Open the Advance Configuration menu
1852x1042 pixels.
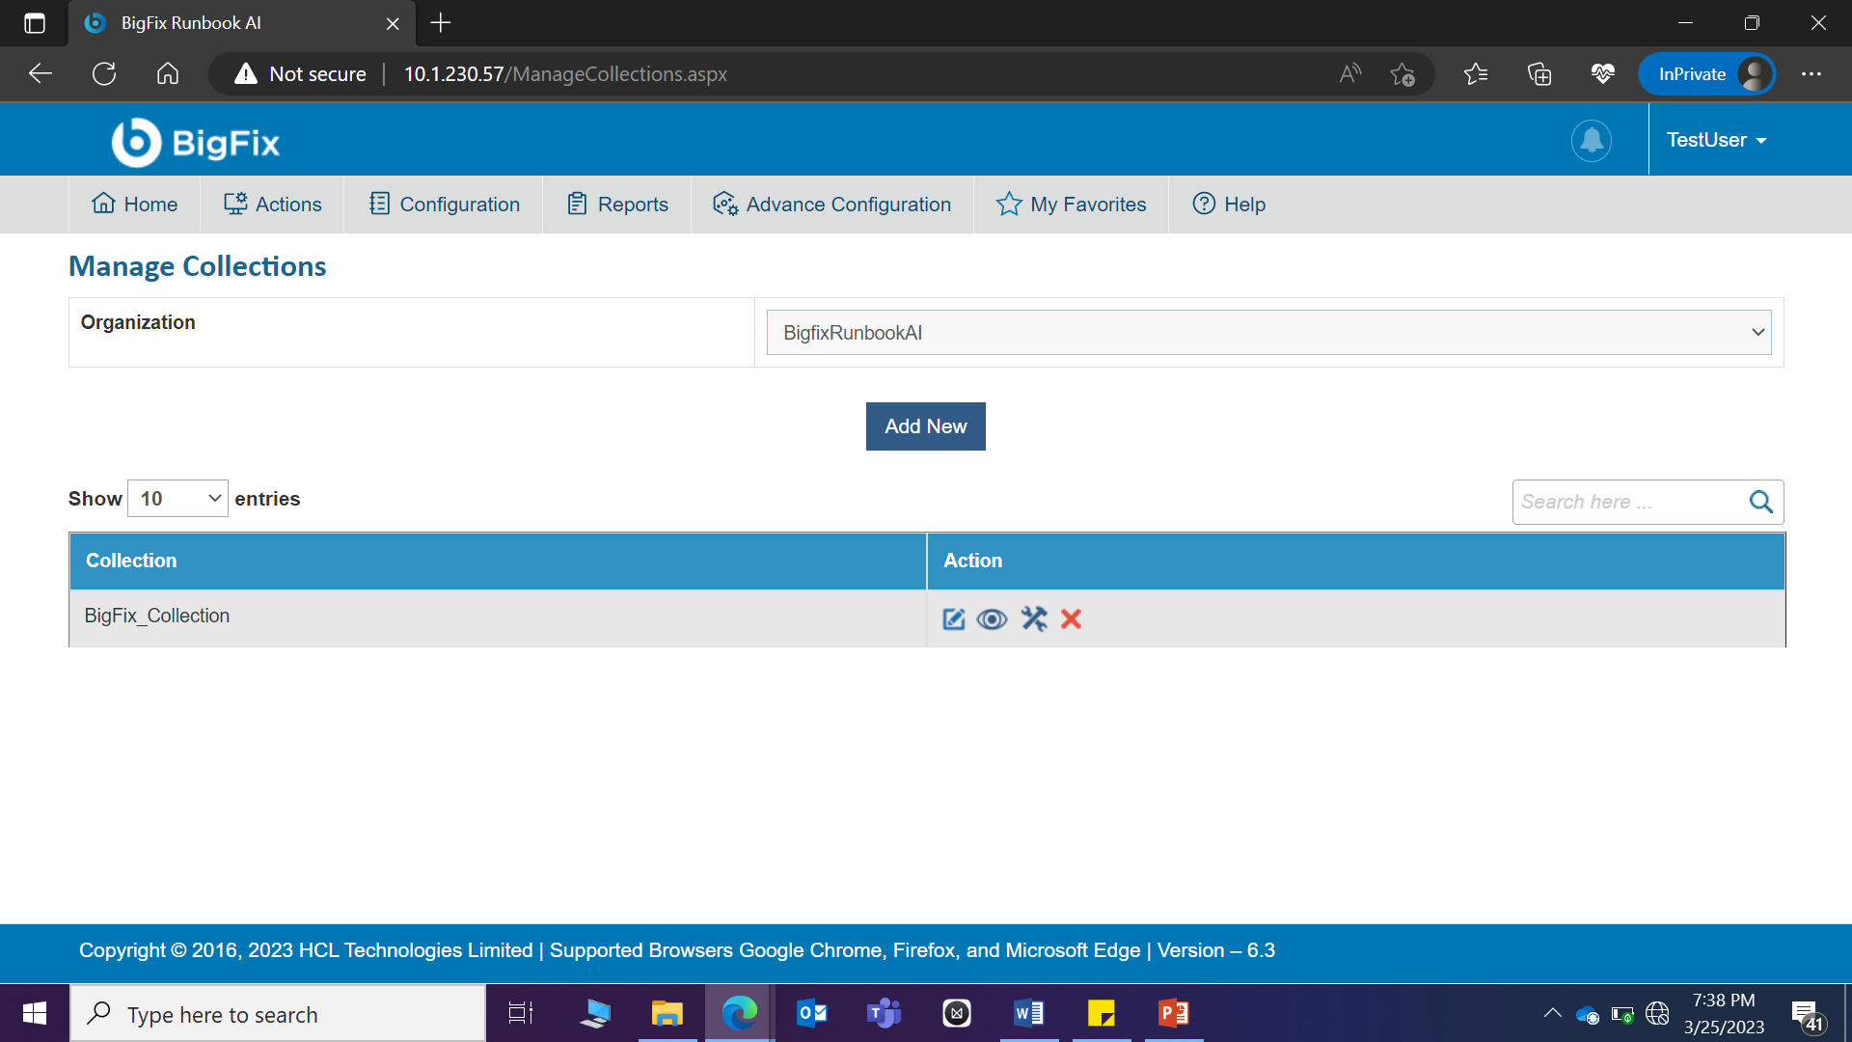pos(831,205)
